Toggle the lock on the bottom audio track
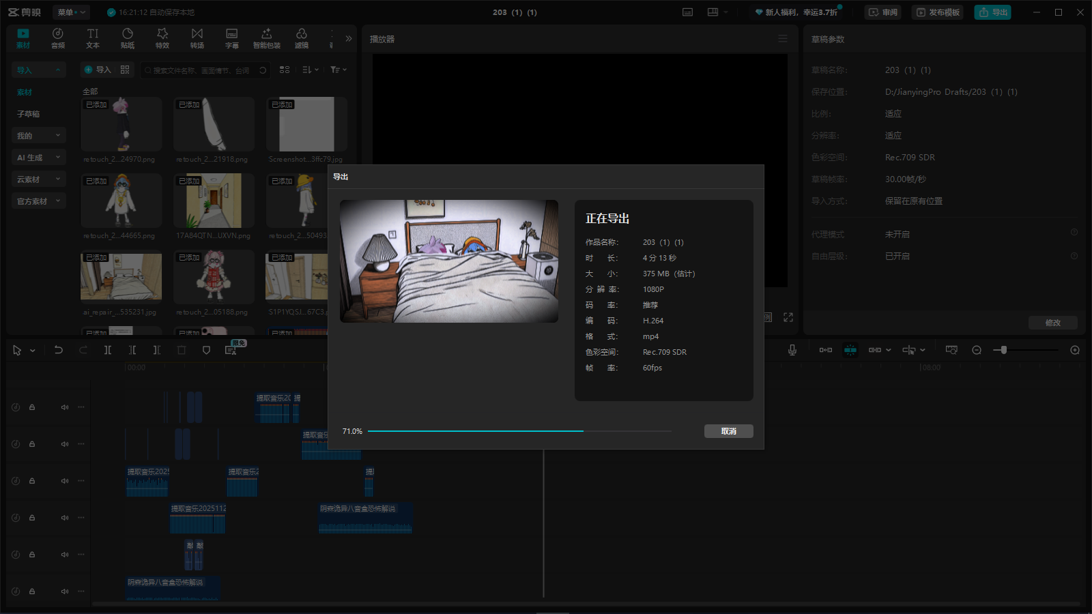 pos(32,591)
